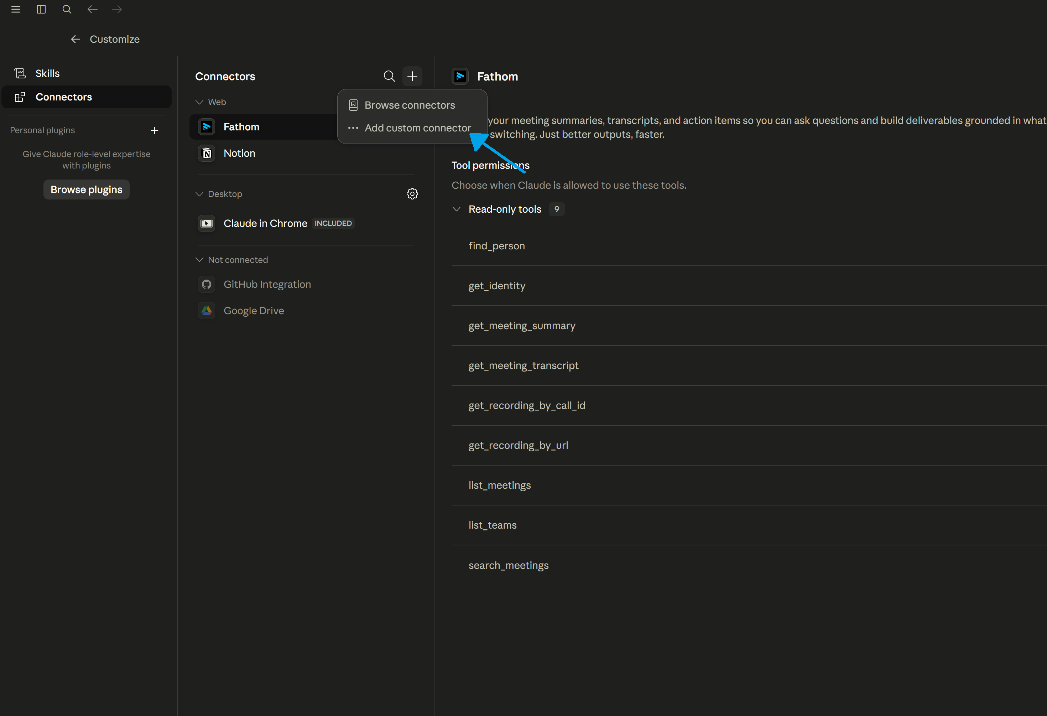Open the Connectors section in sidebar

87,97
